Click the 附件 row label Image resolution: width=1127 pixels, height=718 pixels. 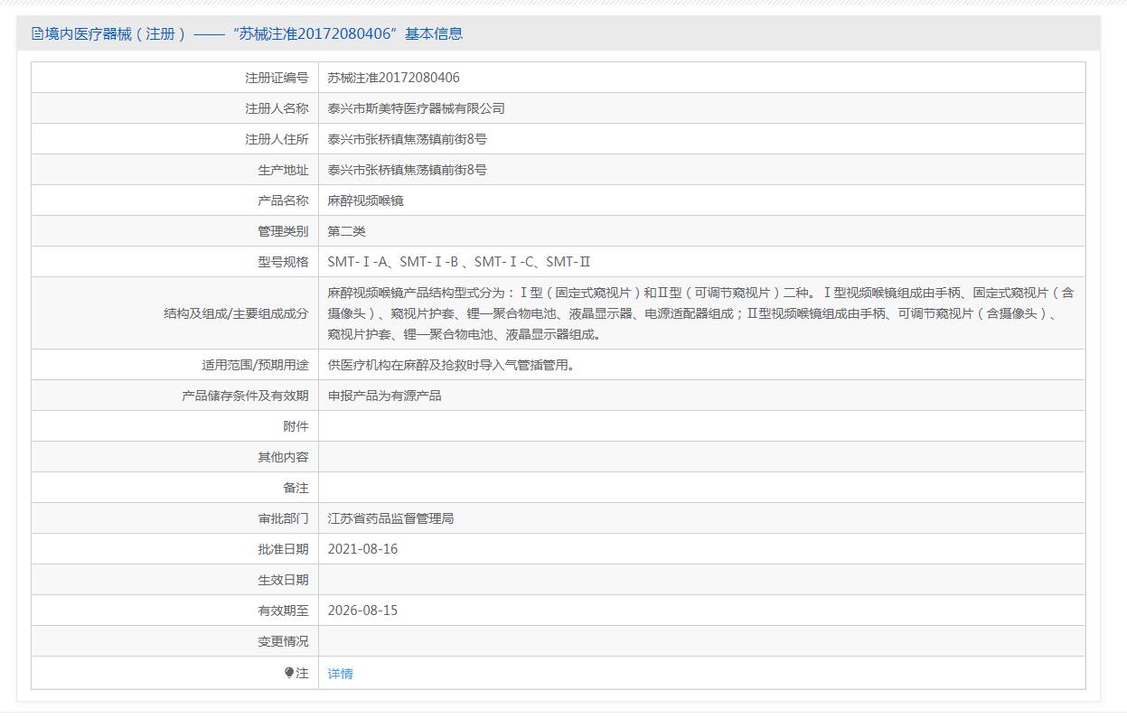295,426
